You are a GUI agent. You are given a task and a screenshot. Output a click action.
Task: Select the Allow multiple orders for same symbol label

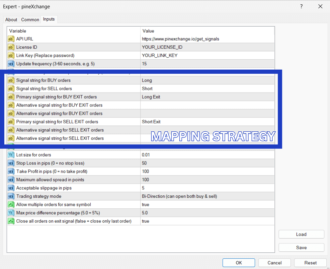[53, 205]
